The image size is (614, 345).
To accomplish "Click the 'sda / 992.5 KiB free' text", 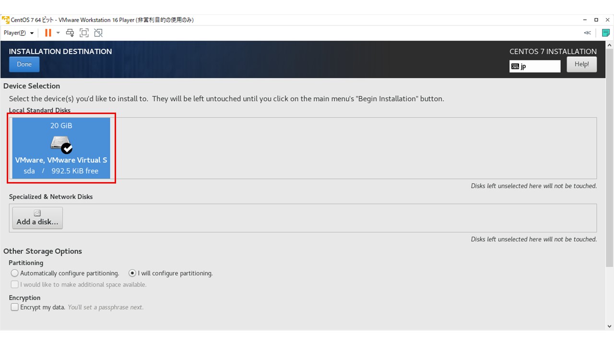I will pyautogui.click(x=61, y=171).
